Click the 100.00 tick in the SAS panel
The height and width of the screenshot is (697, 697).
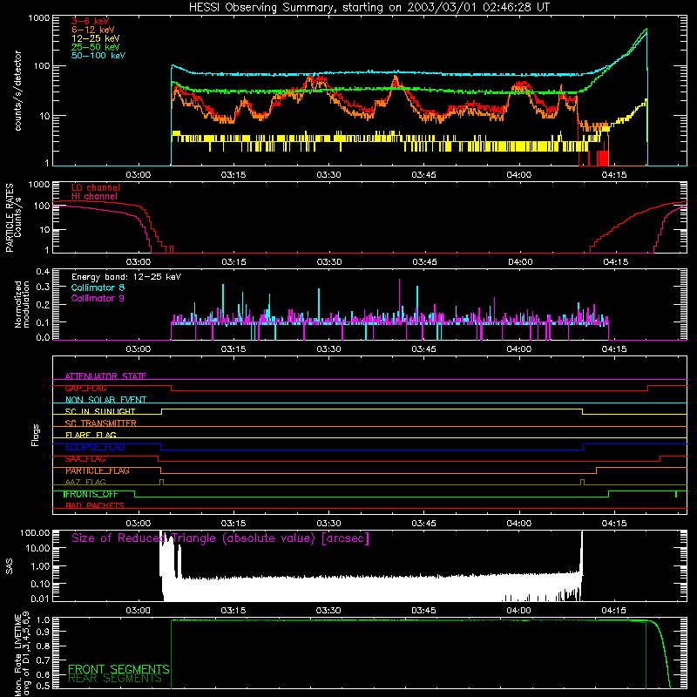(x=35, y=532)
